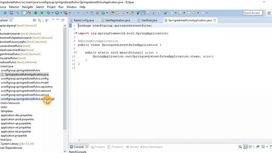Click the green Stop square icon
This screenshot has height=153, width=272.
[x=42, y=13]
